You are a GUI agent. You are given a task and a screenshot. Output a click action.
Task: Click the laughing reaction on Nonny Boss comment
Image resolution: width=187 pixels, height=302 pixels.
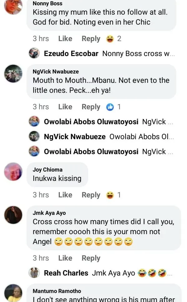point(110,39)
